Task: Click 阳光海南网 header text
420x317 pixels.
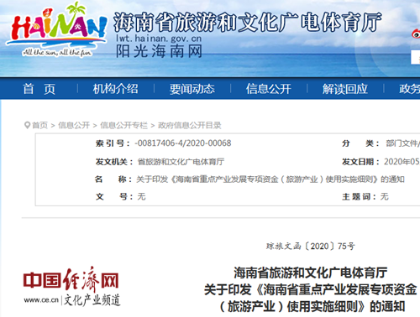Action: pos(159,51)
